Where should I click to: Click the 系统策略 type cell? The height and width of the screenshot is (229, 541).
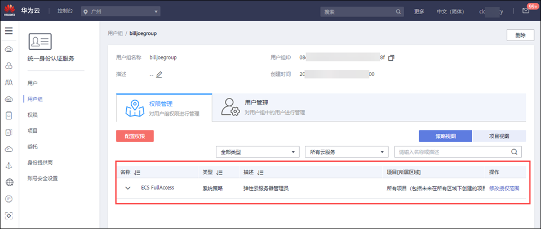[212, 188]
